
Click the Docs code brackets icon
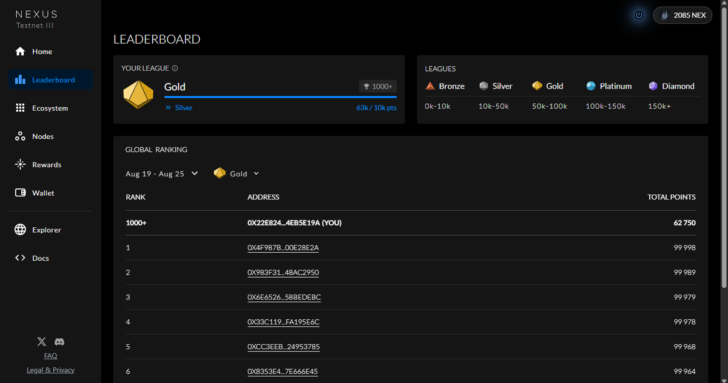coord(20,258)
